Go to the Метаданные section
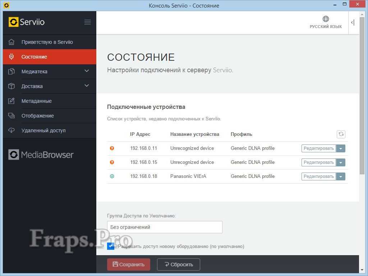 click(50, 101)
